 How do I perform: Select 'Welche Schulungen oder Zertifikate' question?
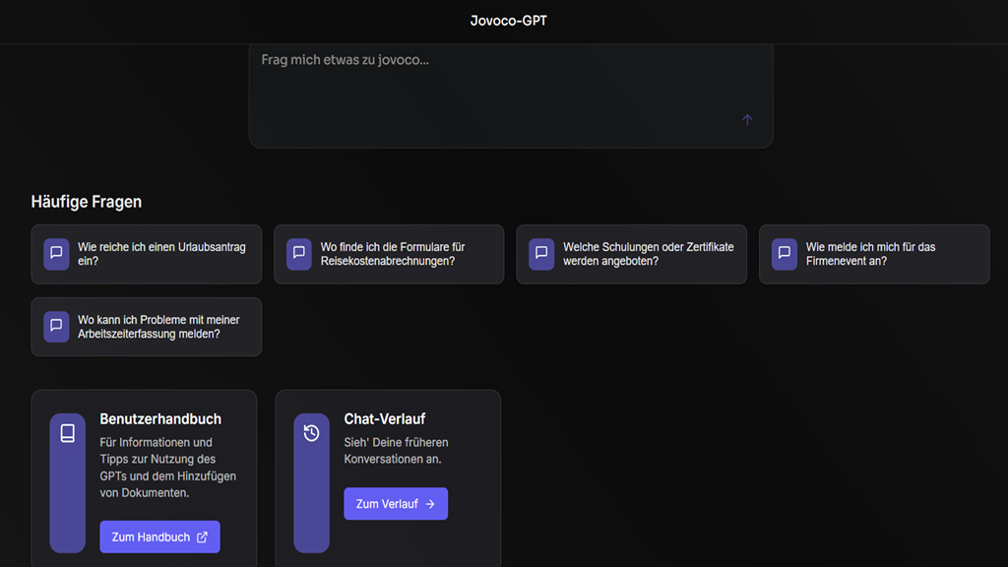tap(631, 254)
